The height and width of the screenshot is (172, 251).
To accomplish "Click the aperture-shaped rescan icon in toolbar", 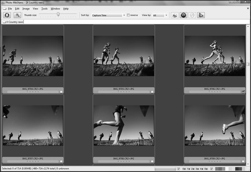I will (x=7, y=15).
